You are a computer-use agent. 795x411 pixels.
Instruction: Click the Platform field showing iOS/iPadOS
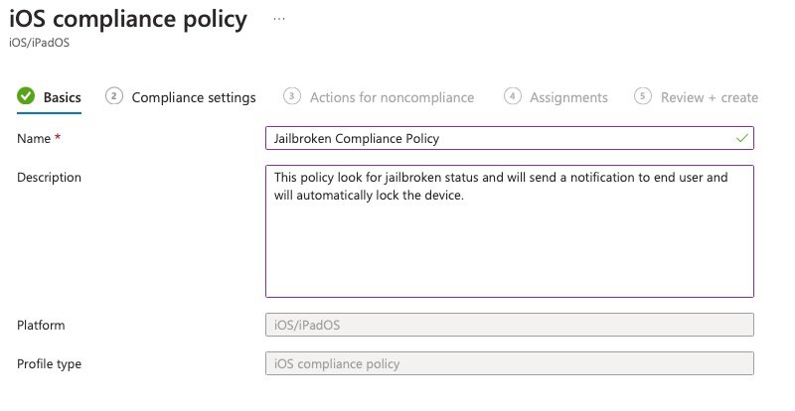click(509, 326)
